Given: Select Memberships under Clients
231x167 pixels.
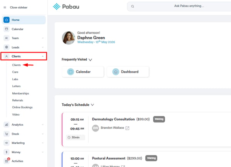Looking at the screenshot, I should (20, 93).
